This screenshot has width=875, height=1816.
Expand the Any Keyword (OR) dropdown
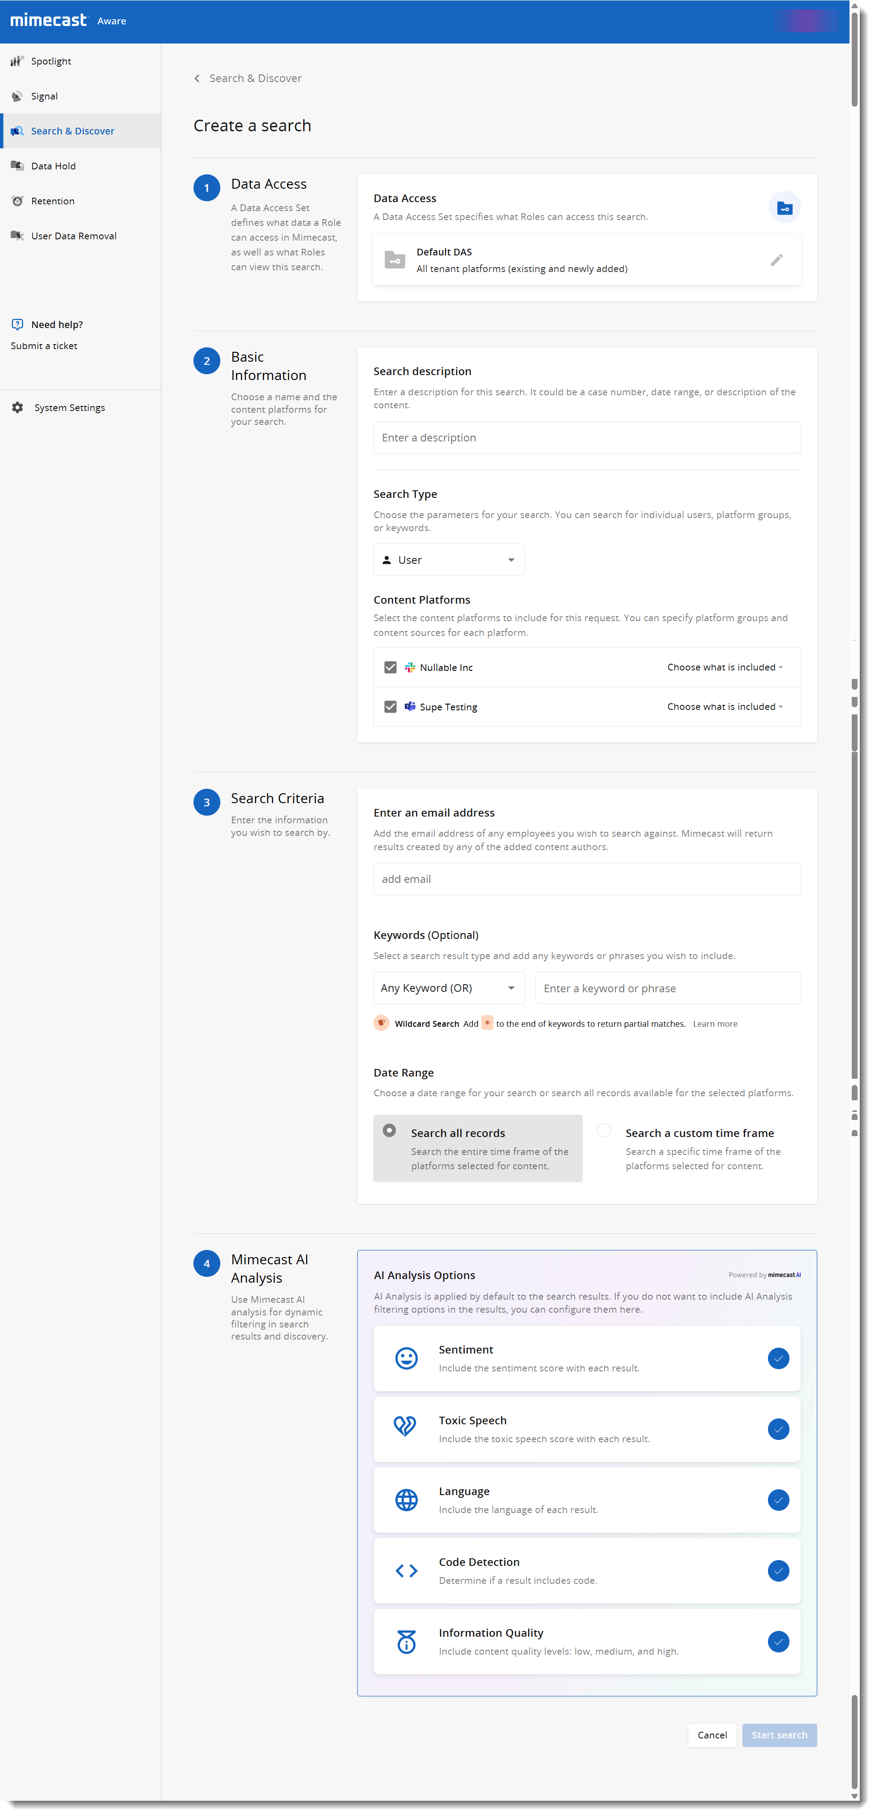pos(449,988)
